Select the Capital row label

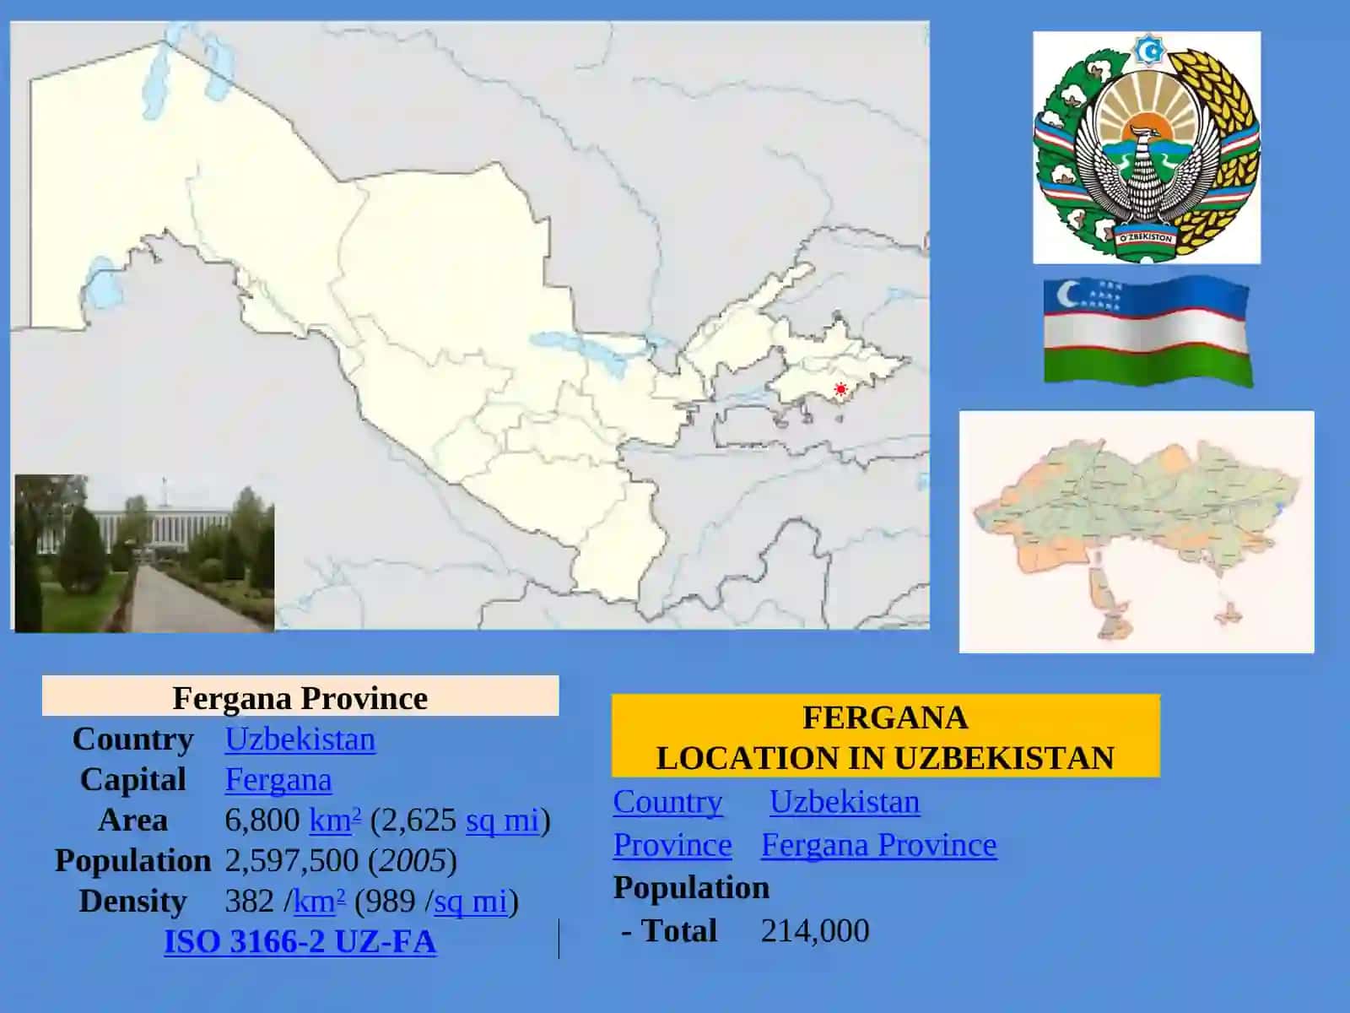(x=133, y=780)
